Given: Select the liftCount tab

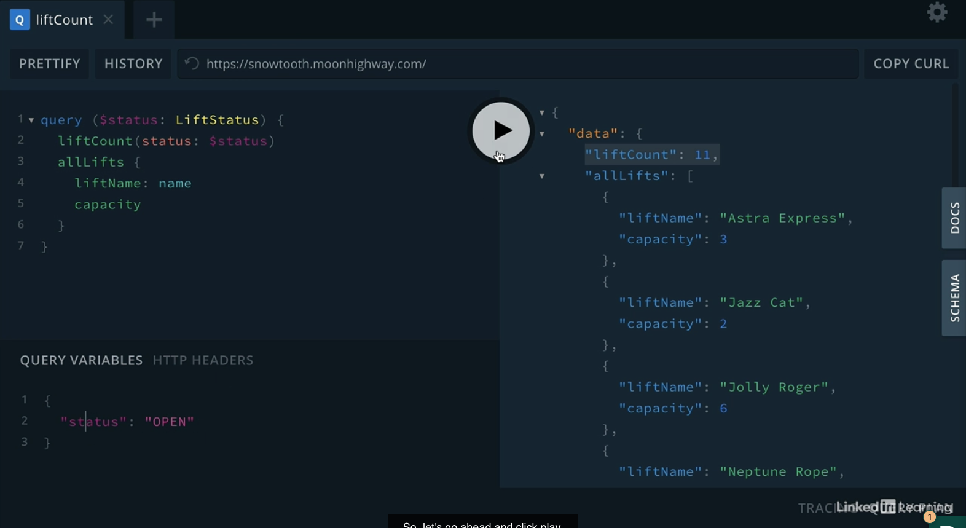Looking at the screenshot, I should [x=62, y=20].
